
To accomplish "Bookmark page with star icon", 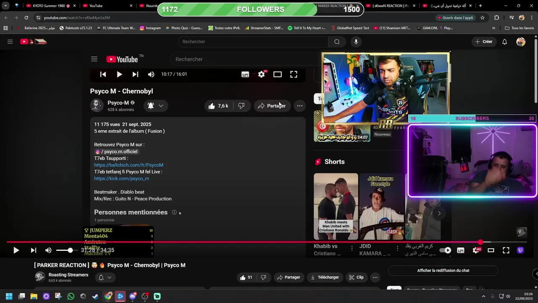I will click(x=483, y=18).
